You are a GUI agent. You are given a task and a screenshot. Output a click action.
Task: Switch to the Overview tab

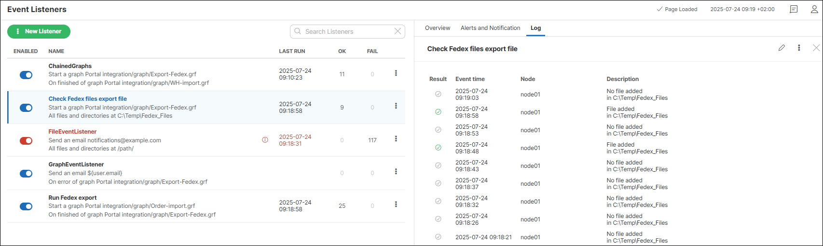click(437, 28)
